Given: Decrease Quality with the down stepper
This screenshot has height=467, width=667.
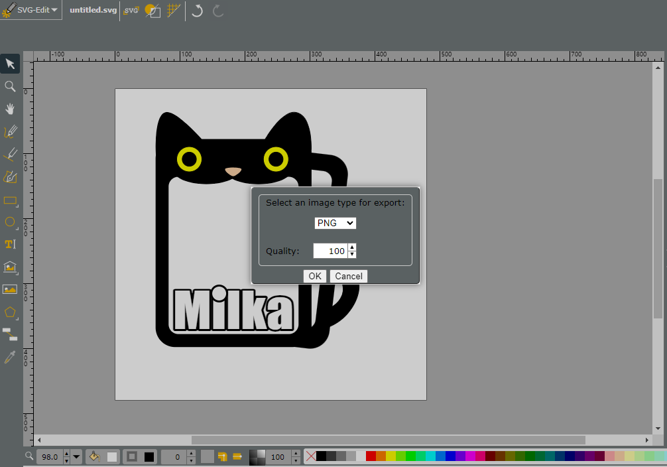Looking at the screenshot, I should [x=352, y=255].
